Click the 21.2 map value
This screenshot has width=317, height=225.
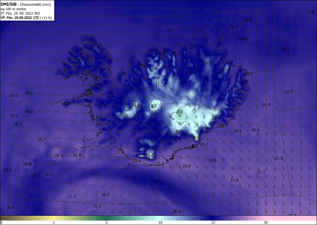72,196
